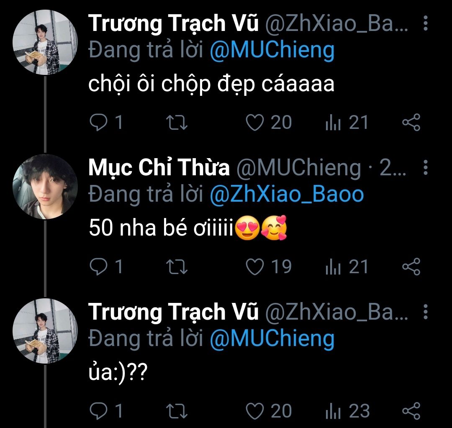Retweet the "50 nha bé ơiiiii" tweet
Viewport: 452px width, 428px height.
pos(177,267)
